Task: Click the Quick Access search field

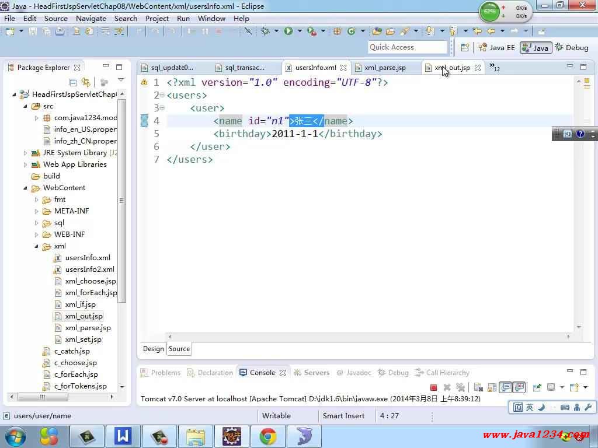Action: 407,47
